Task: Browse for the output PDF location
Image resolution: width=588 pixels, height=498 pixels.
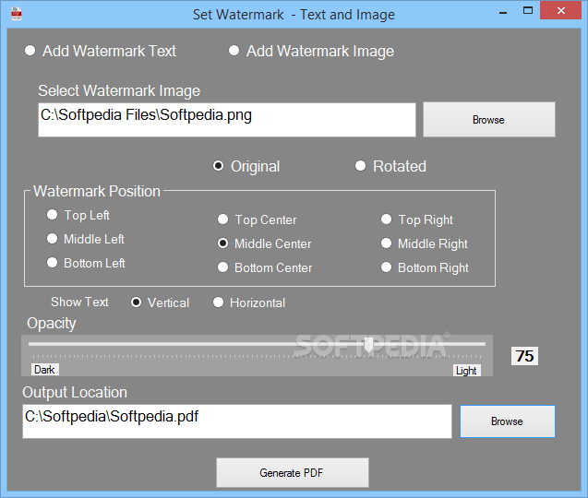Action: (508, 421)
